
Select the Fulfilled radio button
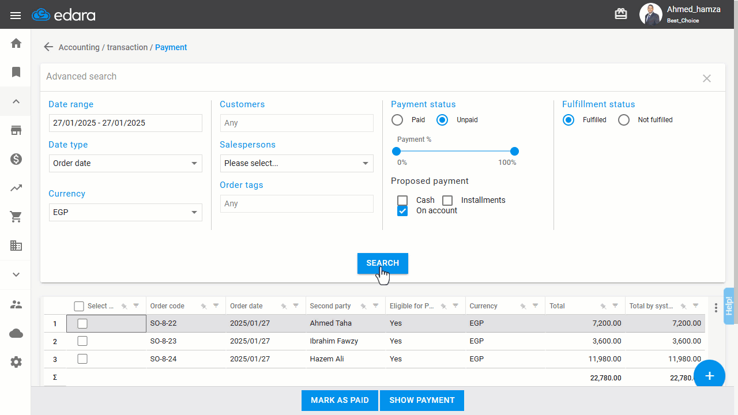click(x=568, y=120)
